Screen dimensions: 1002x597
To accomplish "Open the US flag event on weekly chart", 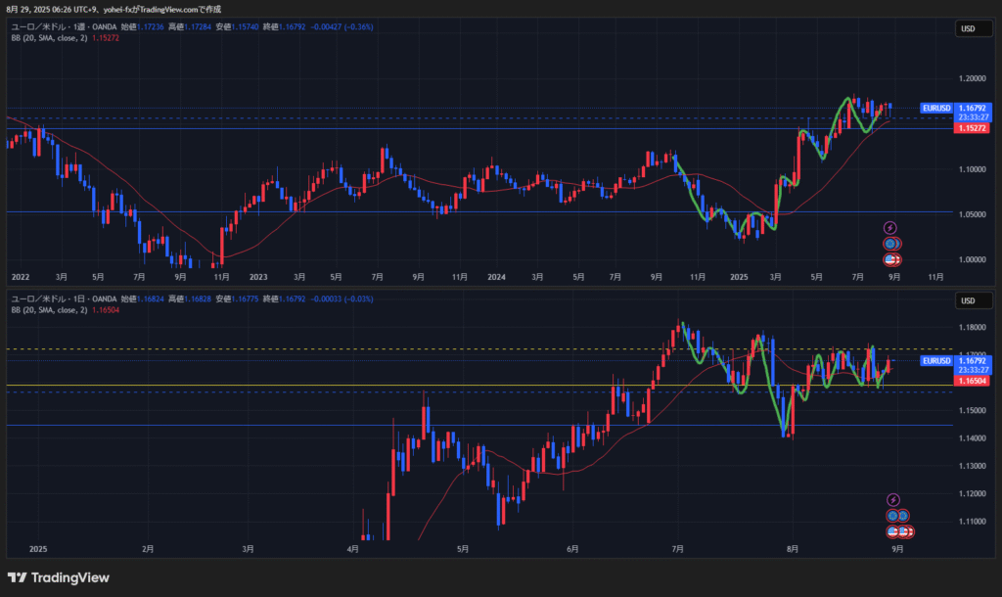I will pyautogui.click(x=890, y=259).
